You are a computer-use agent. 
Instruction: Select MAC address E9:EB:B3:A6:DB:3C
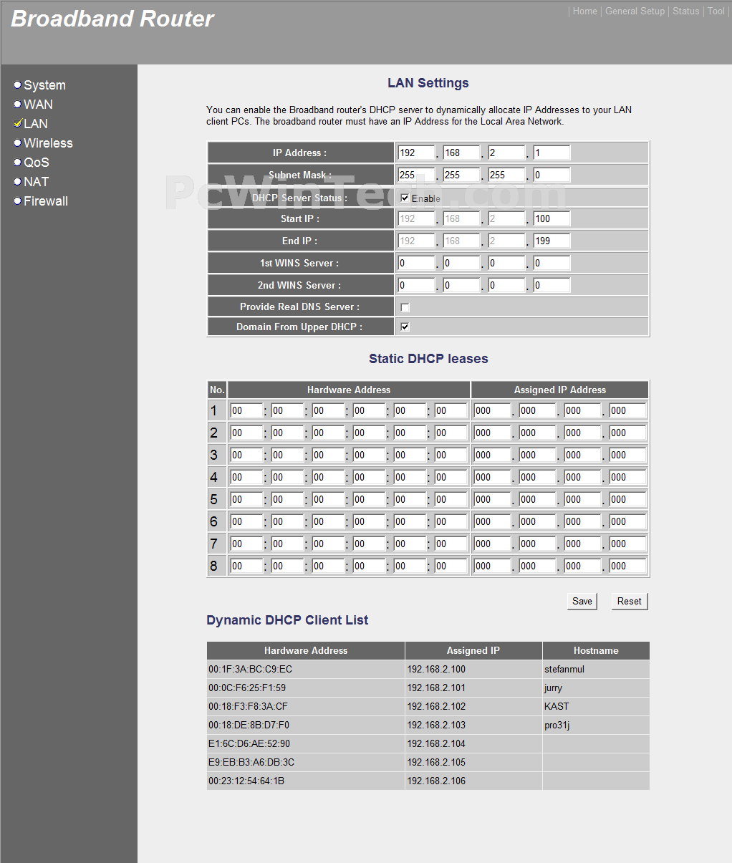pos(251,762)
